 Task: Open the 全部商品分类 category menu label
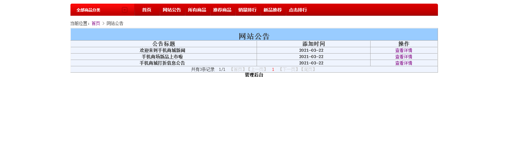pyautogui.click(x=88, y=10)
